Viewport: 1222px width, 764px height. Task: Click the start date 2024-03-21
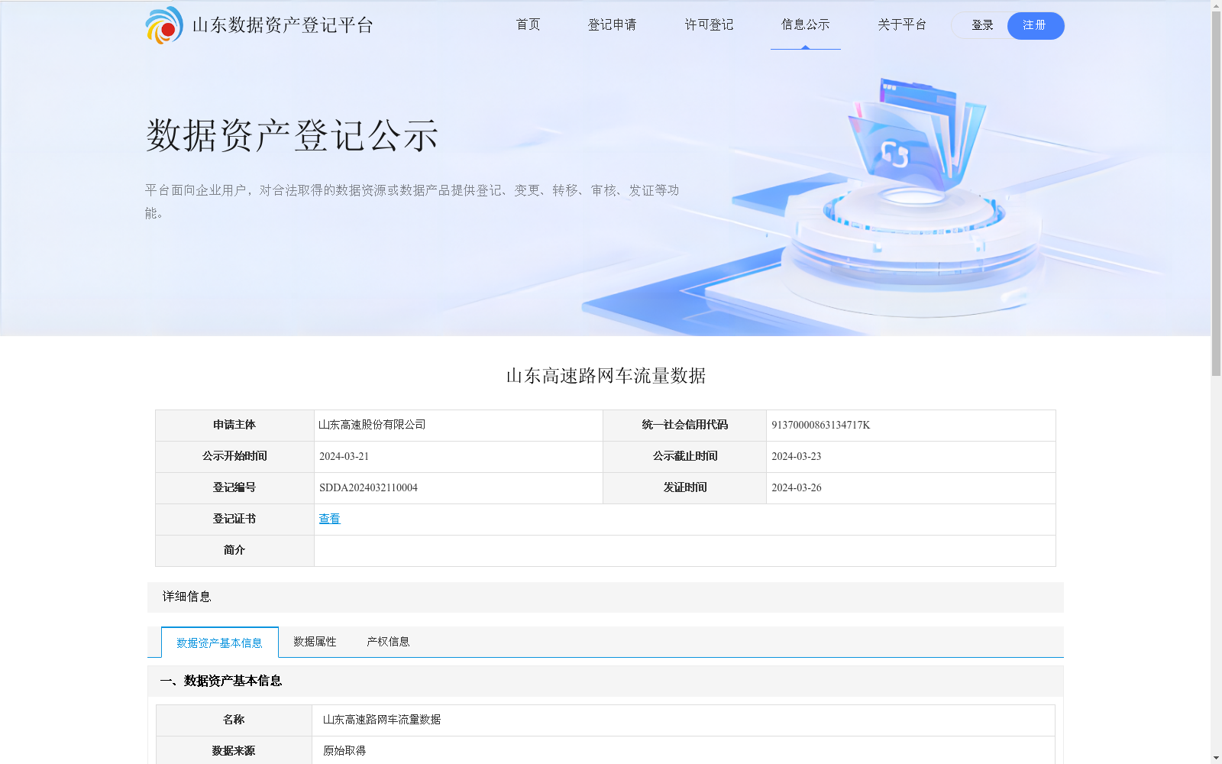pyautogui.click(x=344, y=457)
